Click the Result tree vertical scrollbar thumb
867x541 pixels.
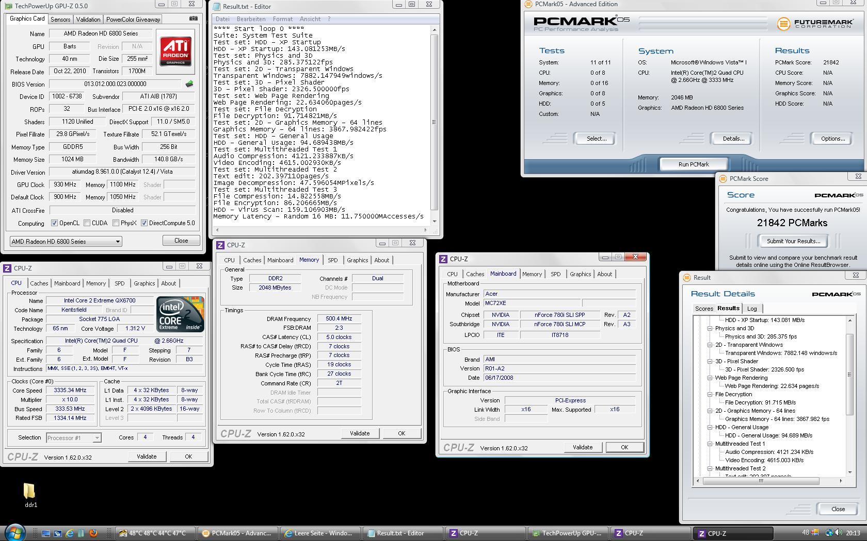pyautogui.click(x=850, y=375)
